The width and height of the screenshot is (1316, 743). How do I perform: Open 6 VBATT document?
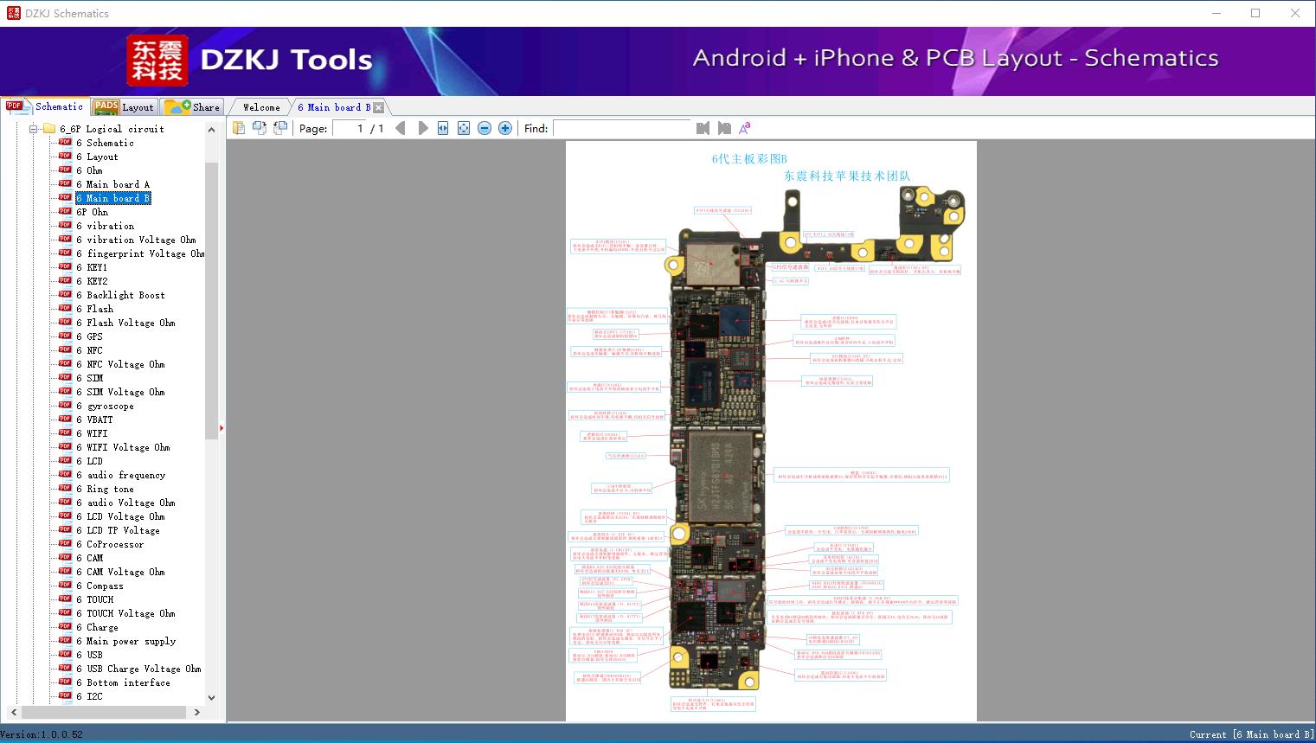(x=94, y=420)
